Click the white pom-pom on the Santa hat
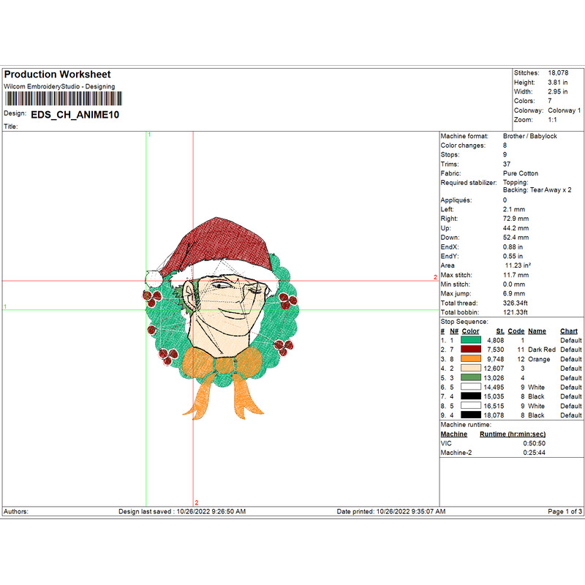The image size is (585, 585). pos(154,278)
